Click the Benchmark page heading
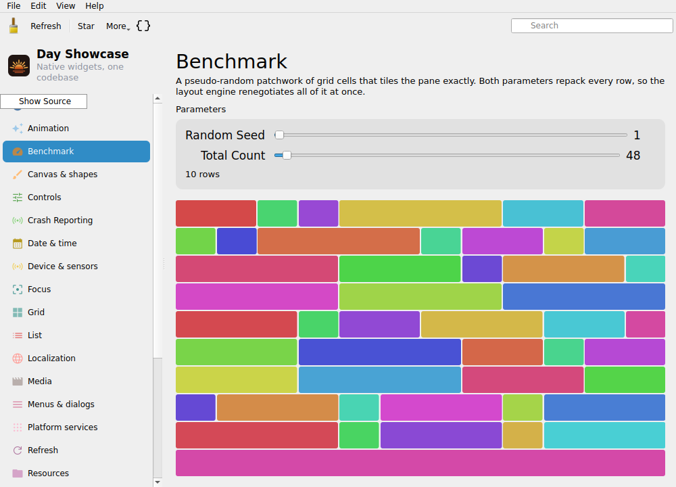The height and width of the screenshot is (487, 676). point(231,62)
